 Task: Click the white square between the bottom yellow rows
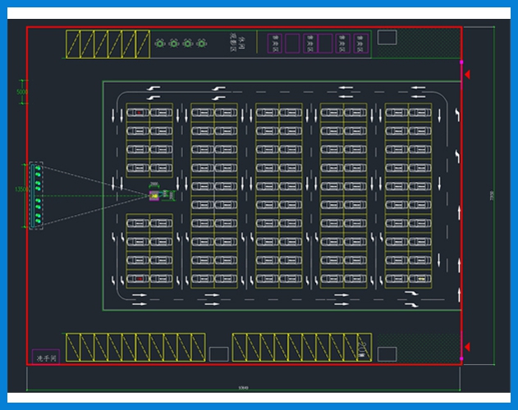(x=218, y=354)
